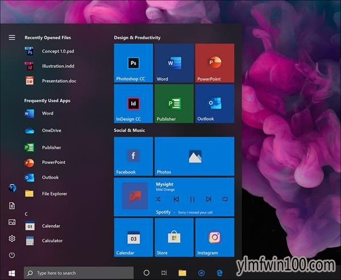
Task: Click the Type here to search box
Action: [78, 273]
